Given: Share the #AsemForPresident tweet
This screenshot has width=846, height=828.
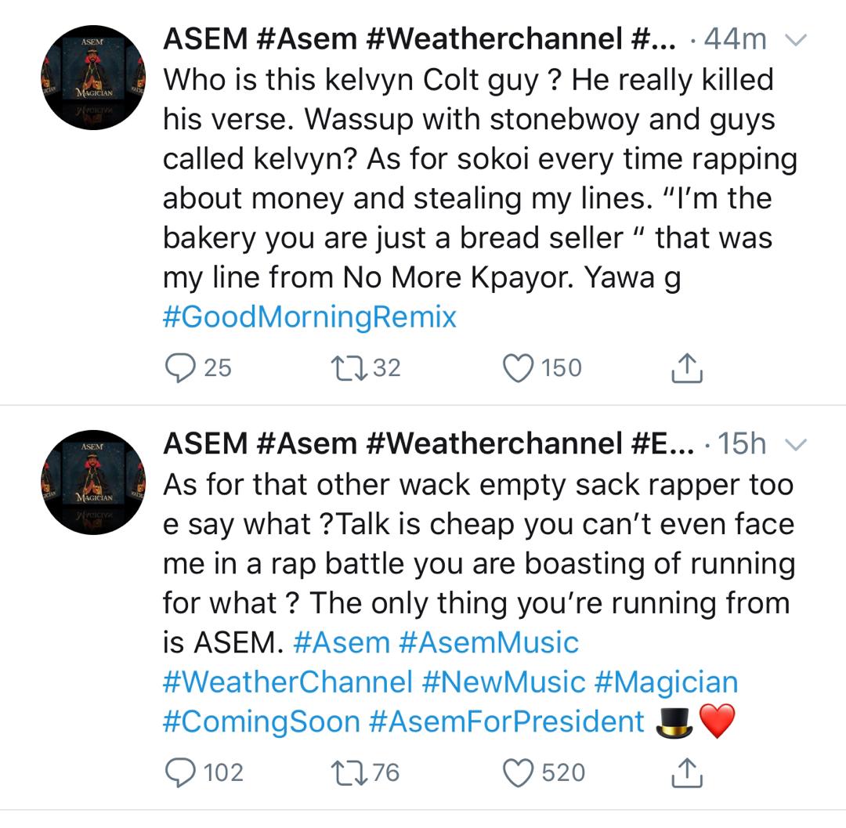Looking at the screenshot, I should click(x=688, y=774).
